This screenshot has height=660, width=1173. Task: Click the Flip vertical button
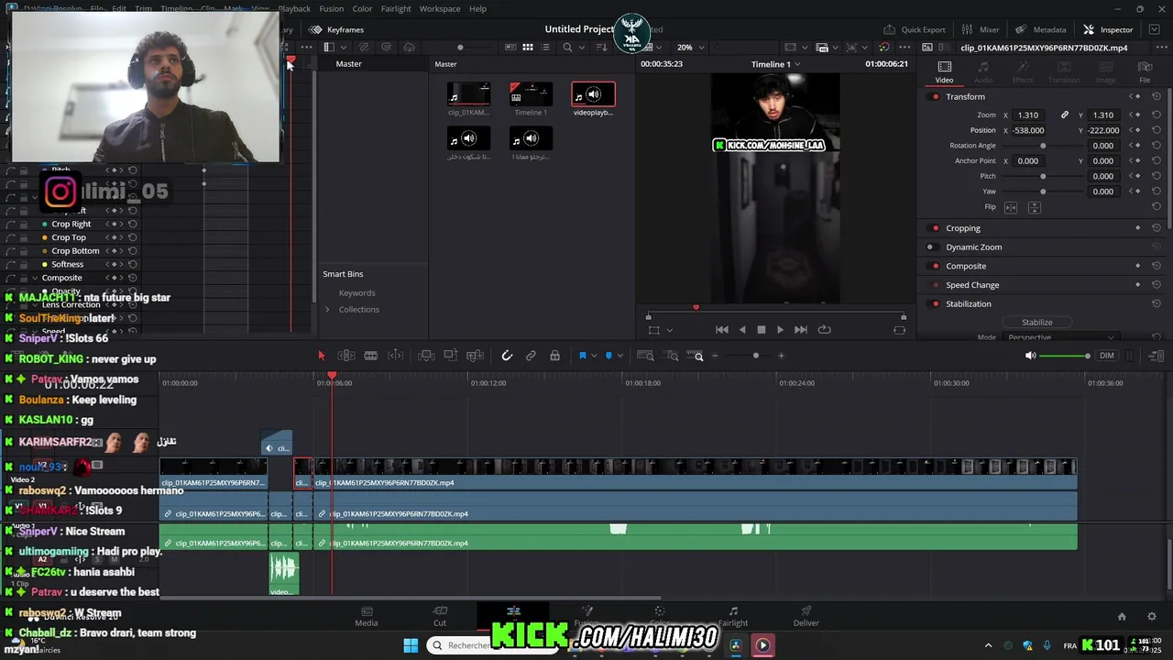(1034, 207)
